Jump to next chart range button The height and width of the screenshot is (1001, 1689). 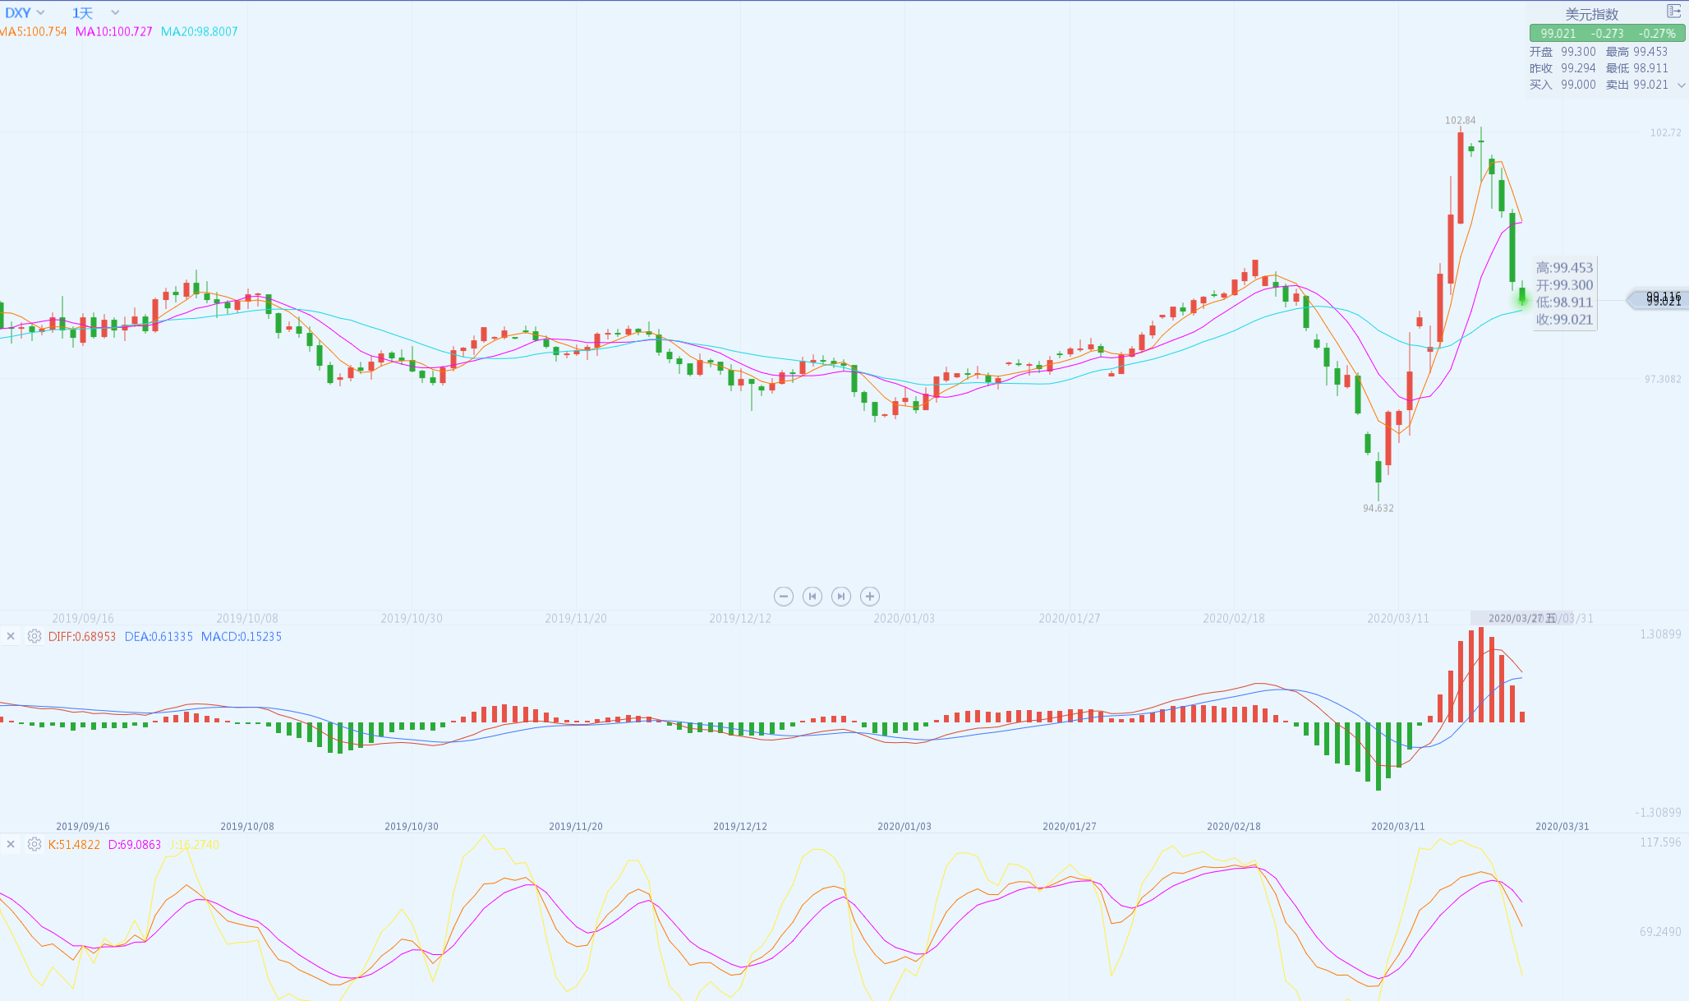point(841,597)
